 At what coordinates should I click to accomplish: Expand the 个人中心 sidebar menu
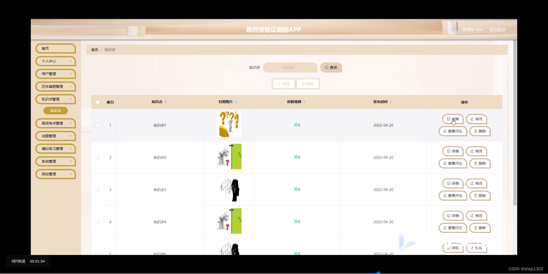[55, 61]
